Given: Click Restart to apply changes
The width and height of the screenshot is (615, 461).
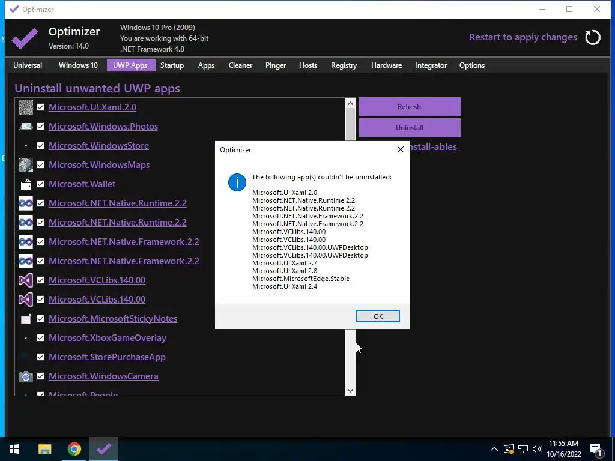Looking at the screenshot, I should pyautogui.click(x=523, y=37).
